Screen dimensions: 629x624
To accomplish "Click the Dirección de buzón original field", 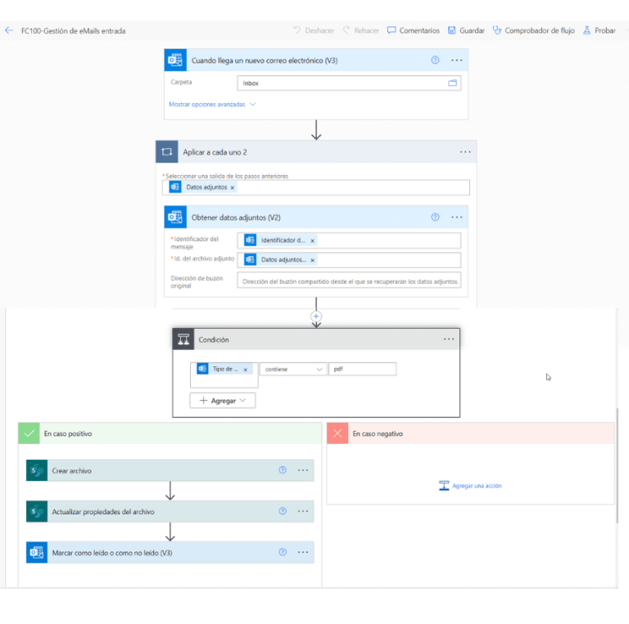I will 348,281.
